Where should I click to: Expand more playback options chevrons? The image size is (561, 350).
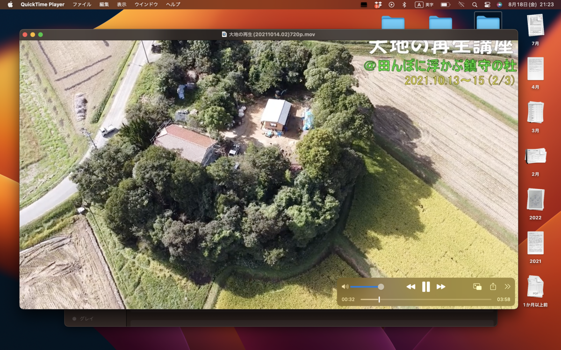tap(508, 287)
